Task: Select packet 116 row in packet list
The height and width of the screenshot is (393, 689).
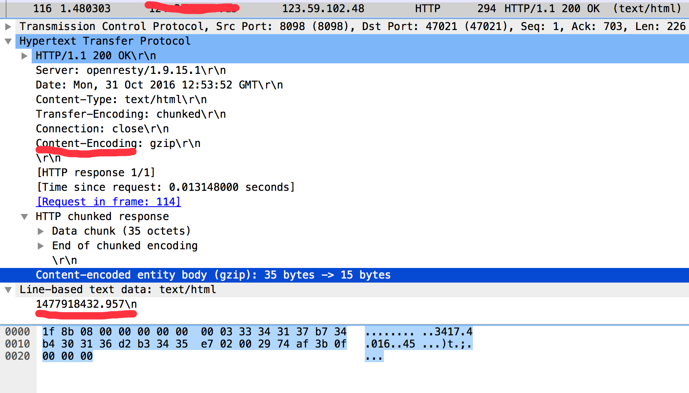Action: point(344,9)
